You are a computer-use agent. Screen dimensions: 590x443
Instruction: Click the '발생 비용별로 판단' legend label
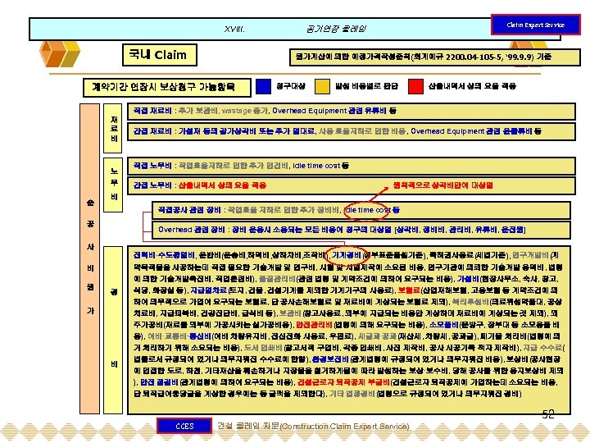pos(366,86)
